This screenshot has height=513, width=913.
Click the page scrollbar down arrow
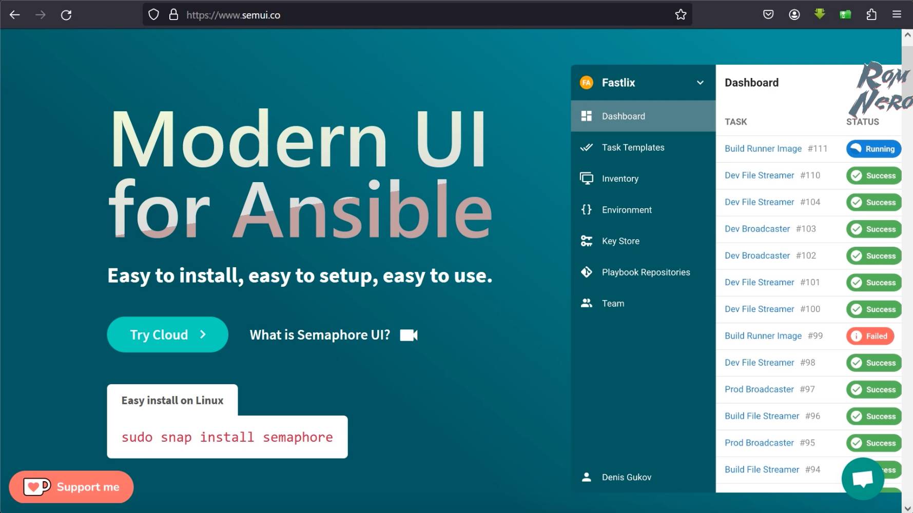click(x=907, y=508)
